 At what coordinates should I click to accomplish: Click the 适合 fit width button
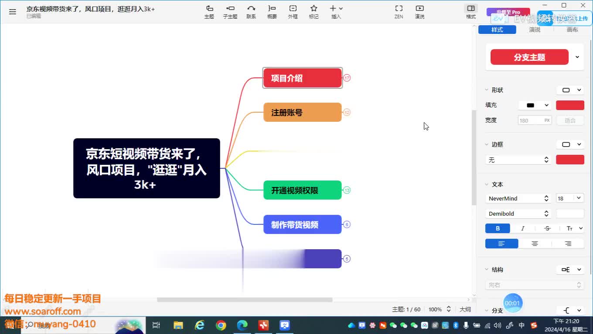(x=570, y=120)
